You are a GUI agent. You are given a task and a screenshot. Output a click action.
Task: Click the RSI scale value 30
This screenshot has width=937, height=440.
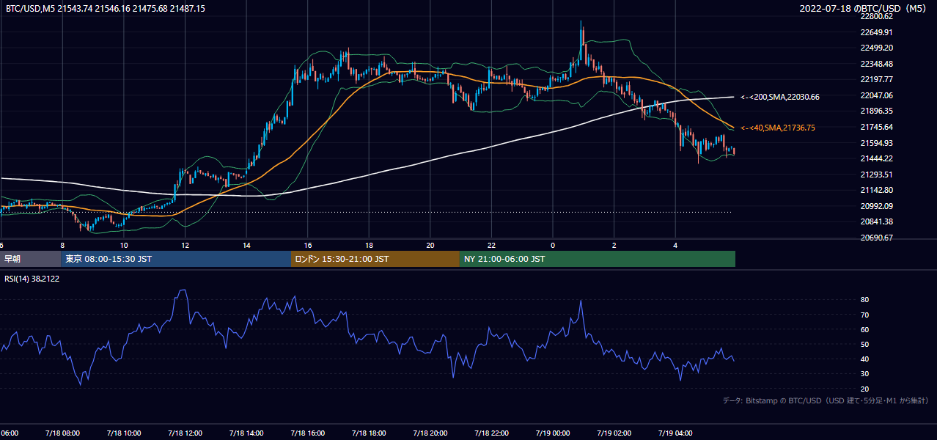[x=865, y=374]
